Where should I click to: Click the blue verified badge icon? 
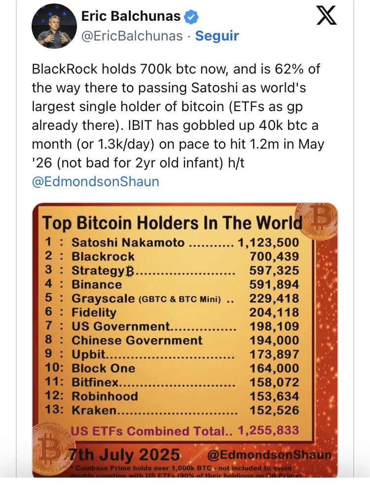pos(191,16)
